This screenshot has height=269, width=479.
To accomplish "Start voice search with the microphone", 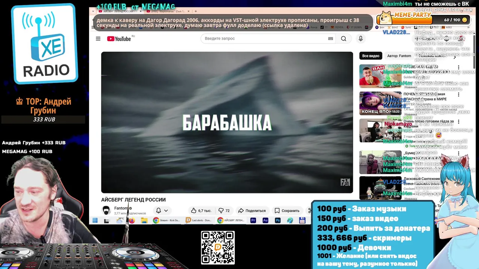I will pyautogui.click(x=361, y=38).
